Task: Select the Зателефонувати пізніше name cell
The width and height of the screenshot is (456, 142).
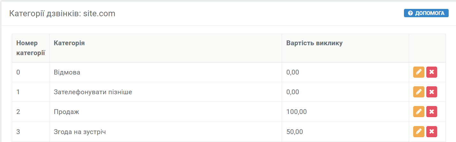Action: coord(165,92)
